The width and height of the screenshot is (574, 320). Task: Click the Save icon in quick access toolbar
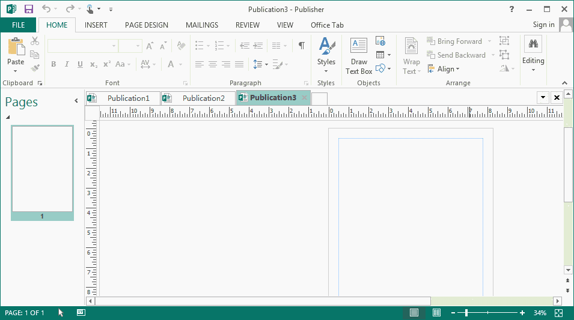coord(28,9)
